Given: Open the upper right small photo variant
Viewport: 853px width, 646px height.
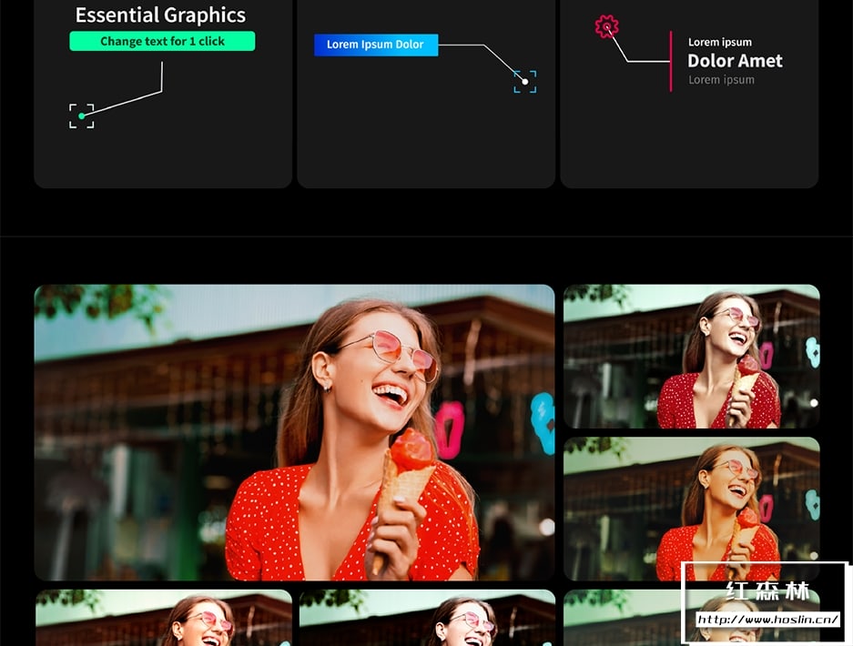Looking at the screenshot, I should click(692, 356).
